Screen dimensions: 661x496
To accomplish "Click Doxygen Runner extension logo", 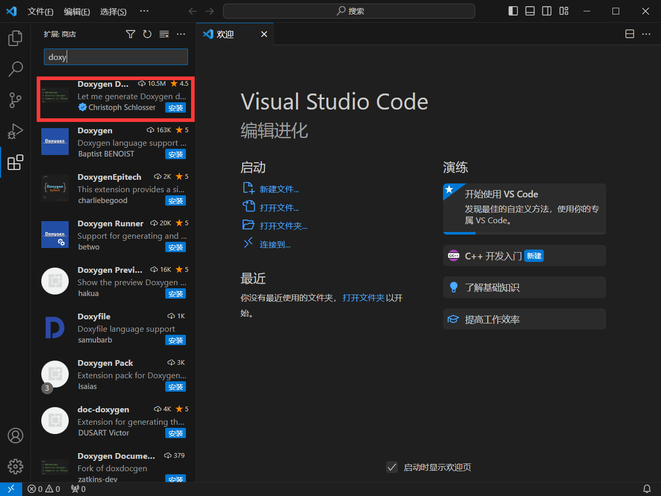I will click(x=55, y=235).
